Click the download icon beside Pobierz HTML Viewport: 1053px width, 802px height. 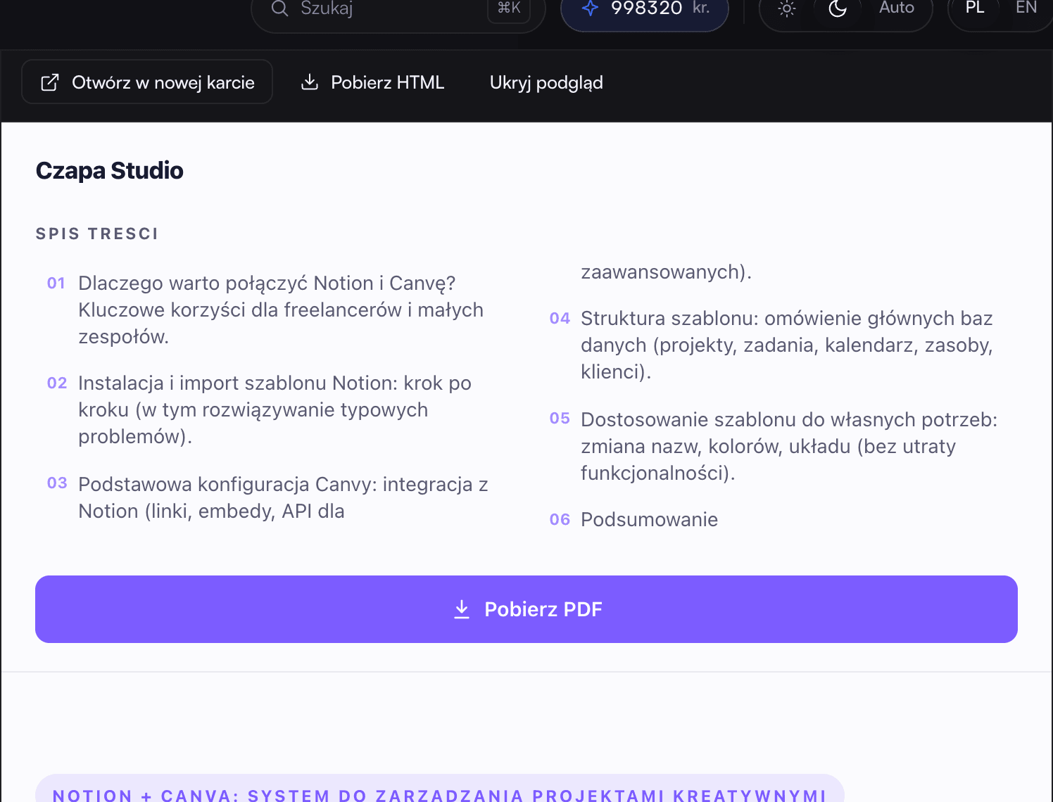310,82
